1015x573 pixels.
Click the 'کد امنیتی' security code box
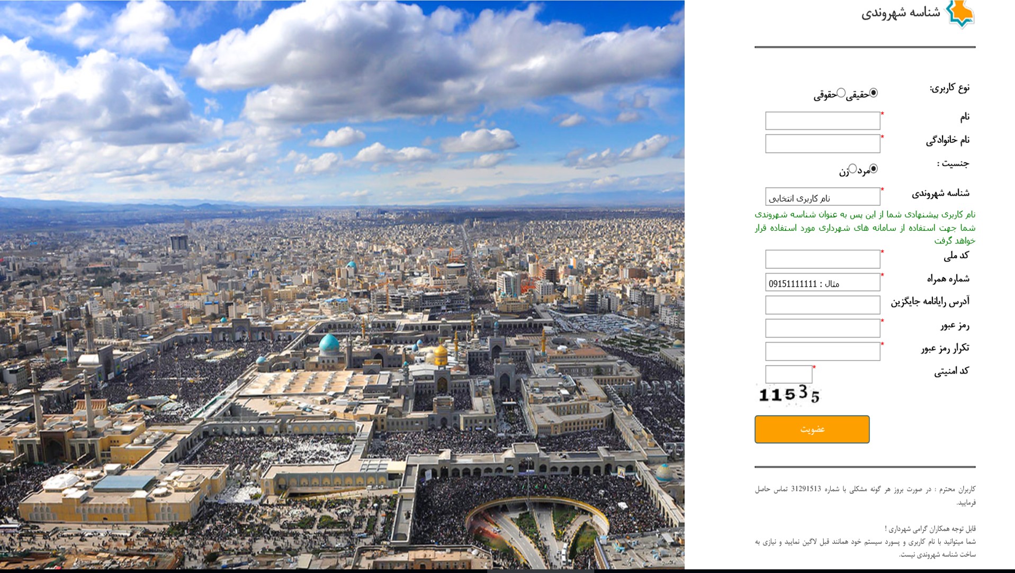tap(788, 375)
